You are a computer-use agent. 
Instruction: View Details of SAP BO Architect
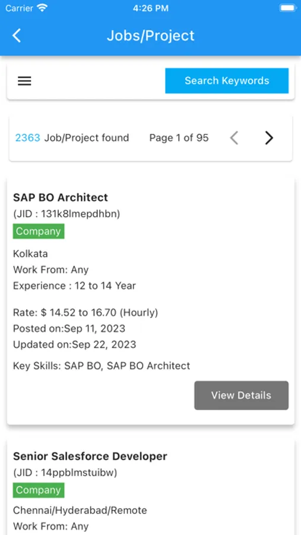(242, 395)
